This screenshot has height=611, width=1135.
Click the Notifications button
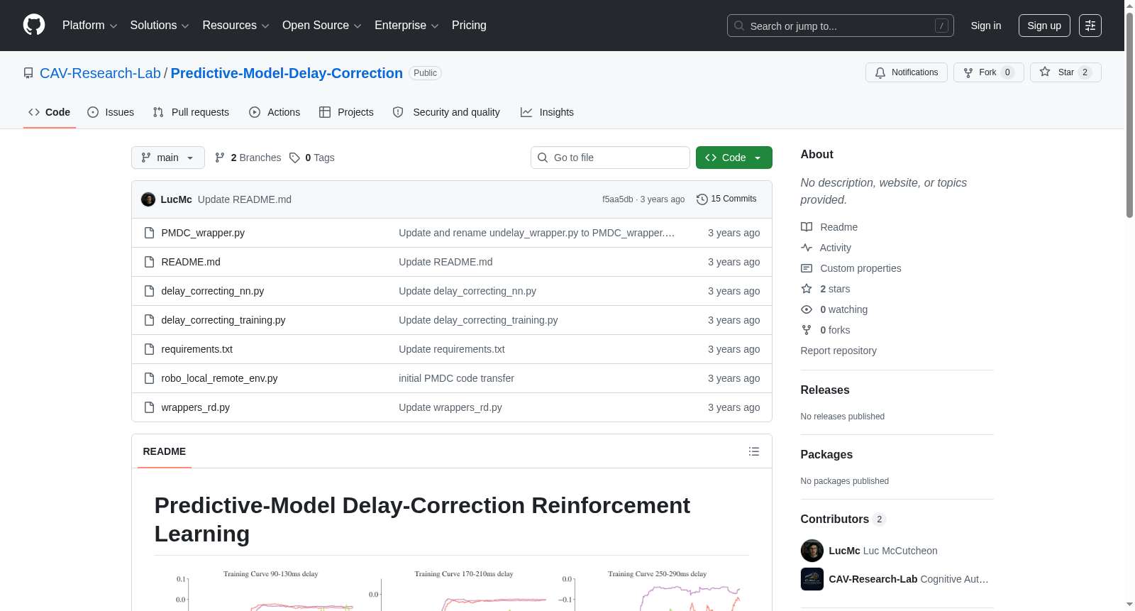click(x=907, y=72)
